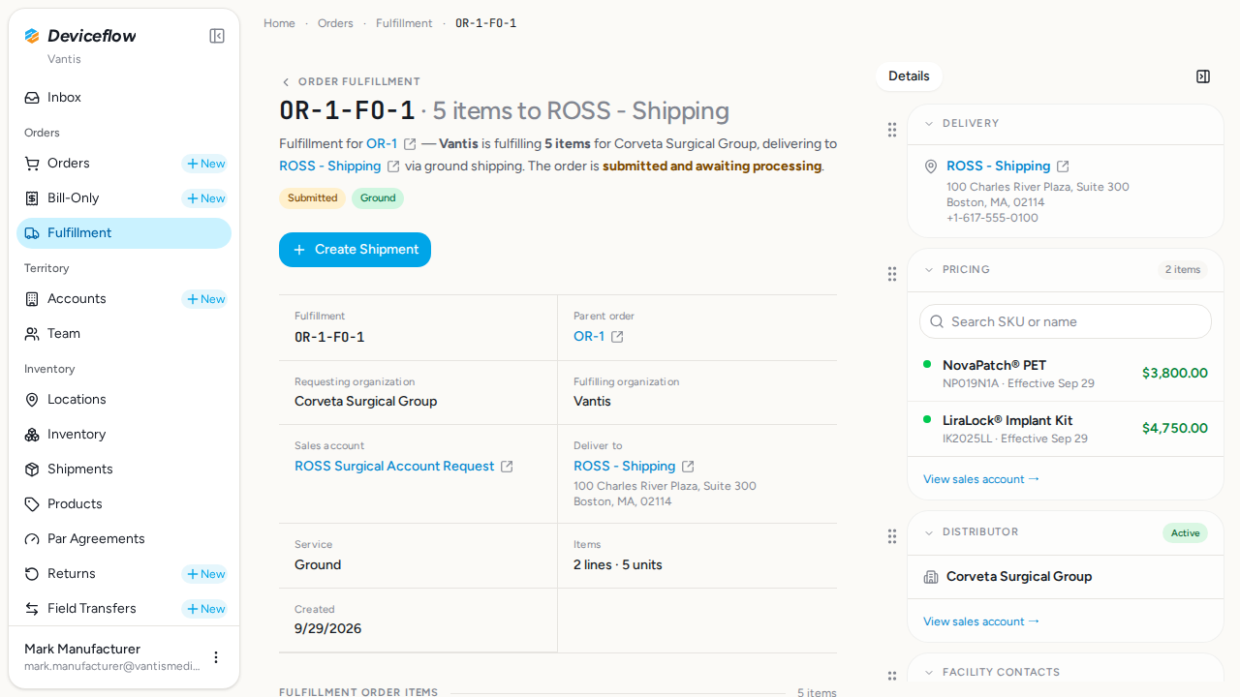Screen dimensions: 1240x697
Task: Collapse the left sidebar panel icon
Action: (x=217, y=36)
